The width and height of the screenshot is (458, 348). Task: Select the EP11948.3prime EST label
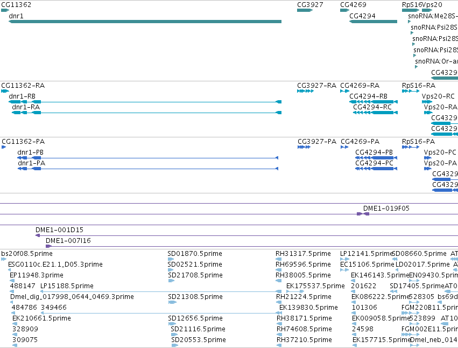[37, 275]
